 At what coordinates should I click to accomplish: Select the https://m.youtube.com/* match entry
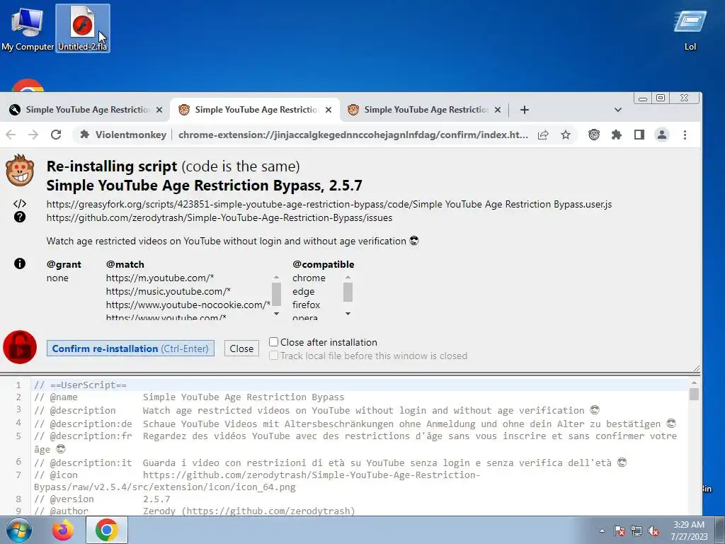coord(159,278)
